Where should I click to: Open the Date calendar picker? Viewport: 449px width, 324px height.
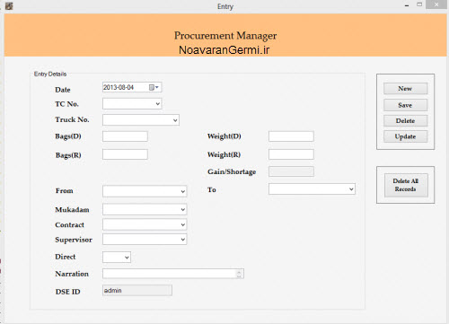click(154, 87)
